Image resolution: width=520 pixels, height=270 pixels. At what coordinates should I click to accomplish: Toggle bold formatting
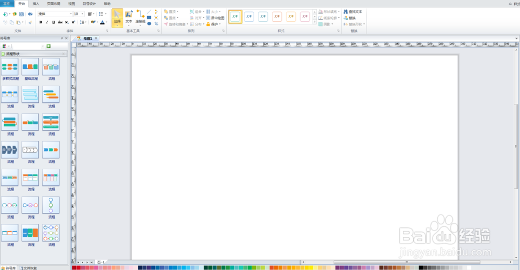[x=41, y=22]
